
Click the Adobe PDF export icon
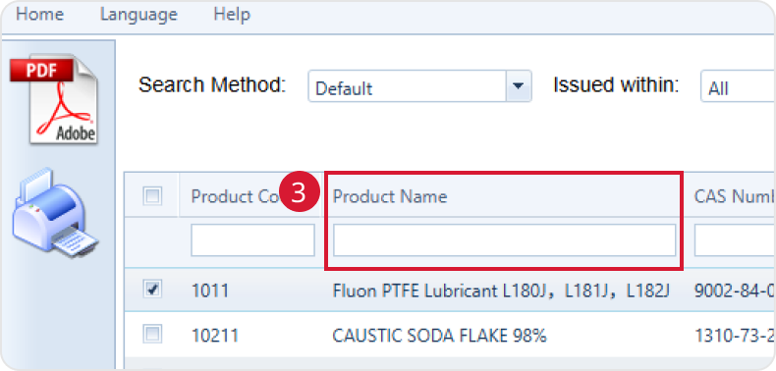tap(53, 99)
